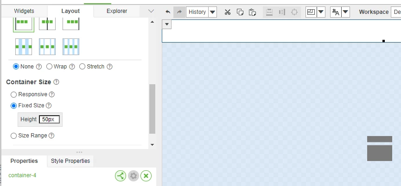Click the Layout panel scrollbar thumb

[152, 109]
